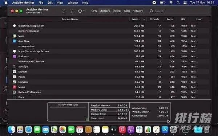
Task: Open the Activity Monitor application menu
Action: tap(23, 3)
